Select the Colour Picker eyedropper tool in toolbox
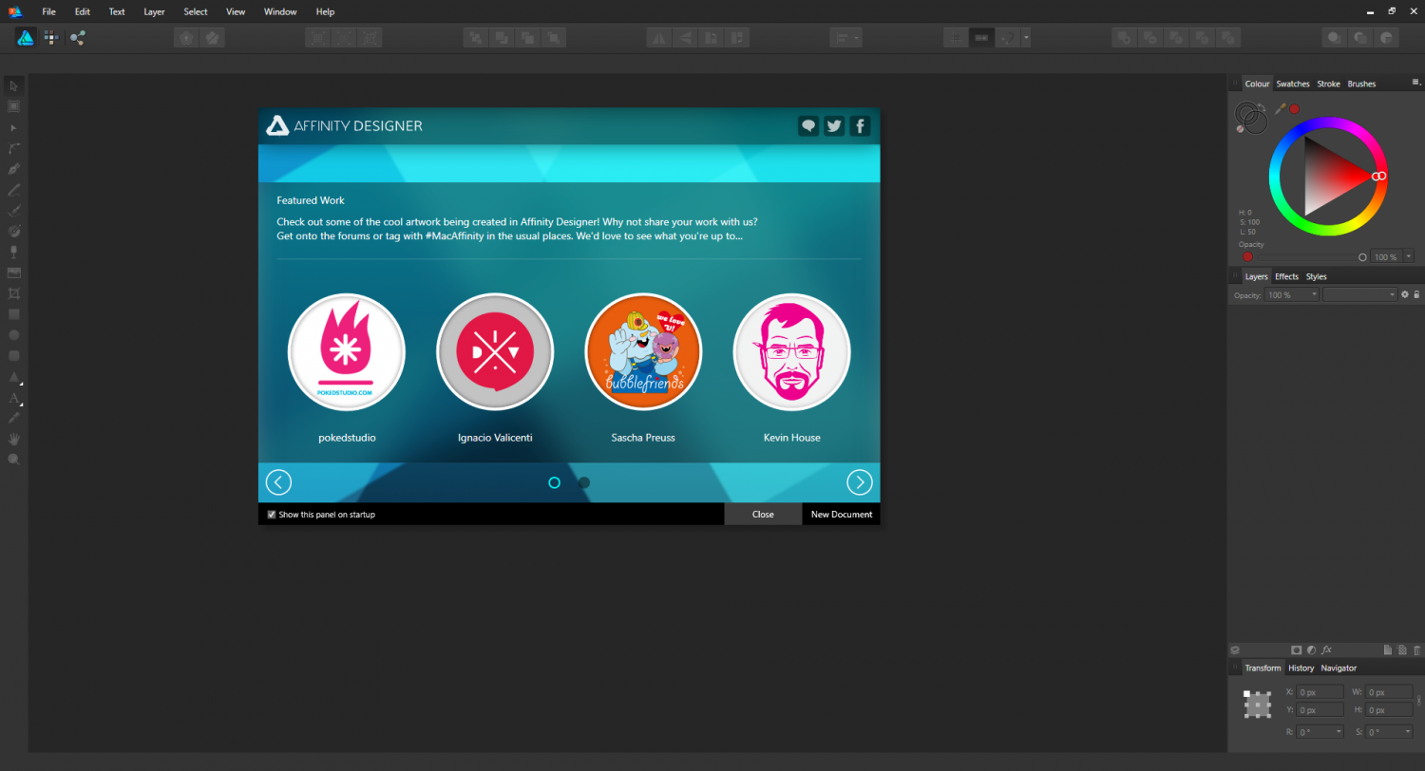 tap(13, 418)
